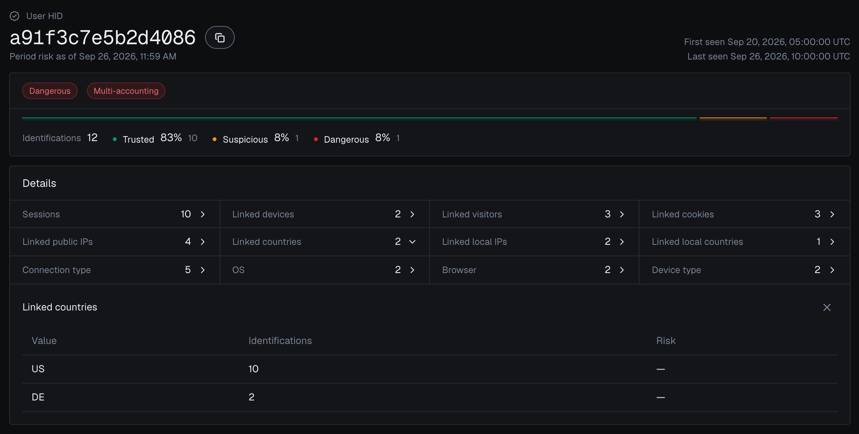Viewport: 859px width, 434px height.
Task: Expand the Sessions row chevron
Action: click(203, 214)
